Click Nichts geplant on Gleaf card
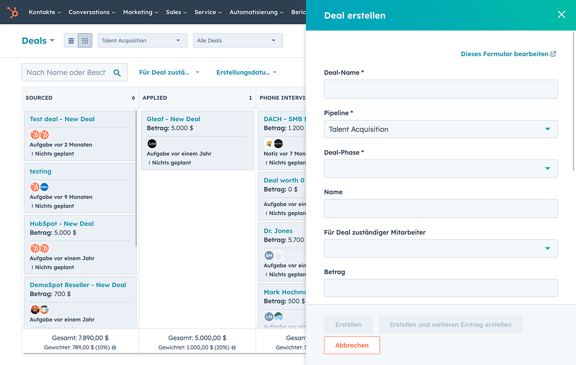576x365 pixels. (x=171, y=163)
